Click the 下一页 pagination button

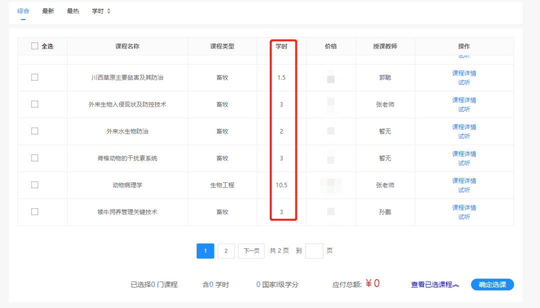pyautogui.click(x=251, y=250)
